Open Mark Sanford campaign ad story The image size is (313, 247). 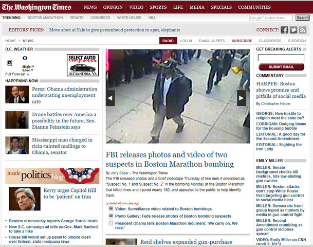pos(53,229)
